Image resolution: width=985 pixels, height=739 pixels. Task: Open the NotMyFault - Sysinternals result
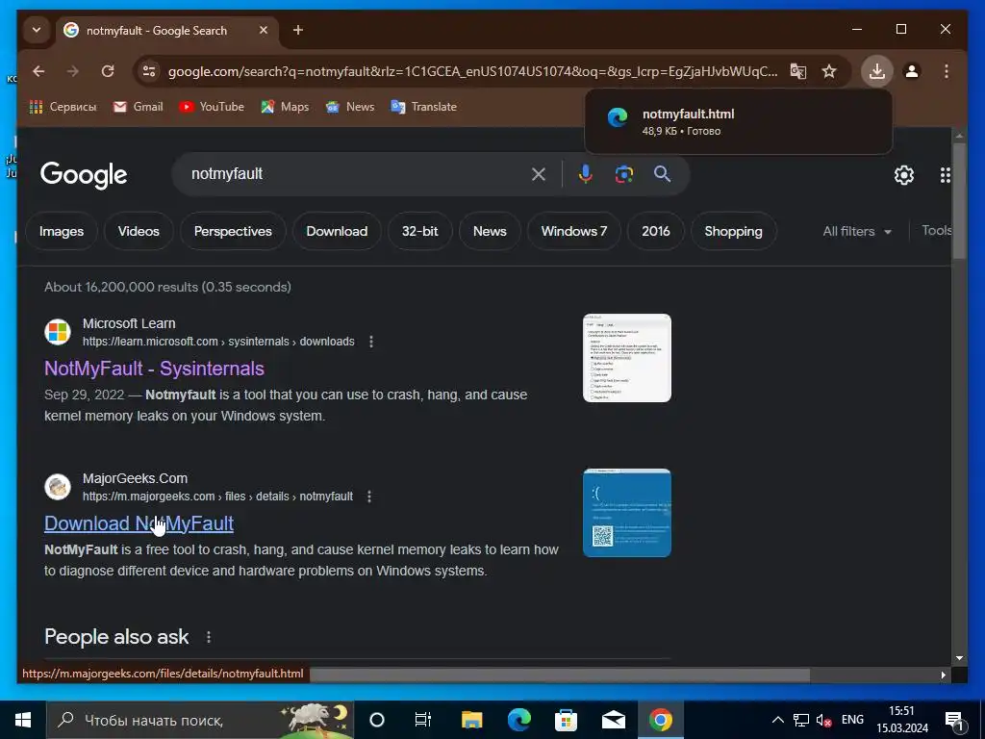click(154, 369)
